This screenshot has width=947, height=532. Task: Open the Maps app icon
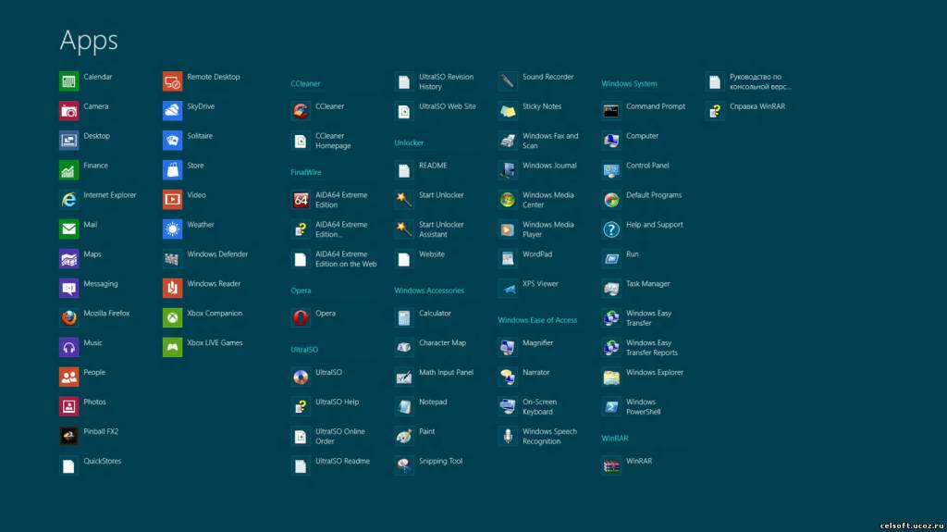coord(68,259)
